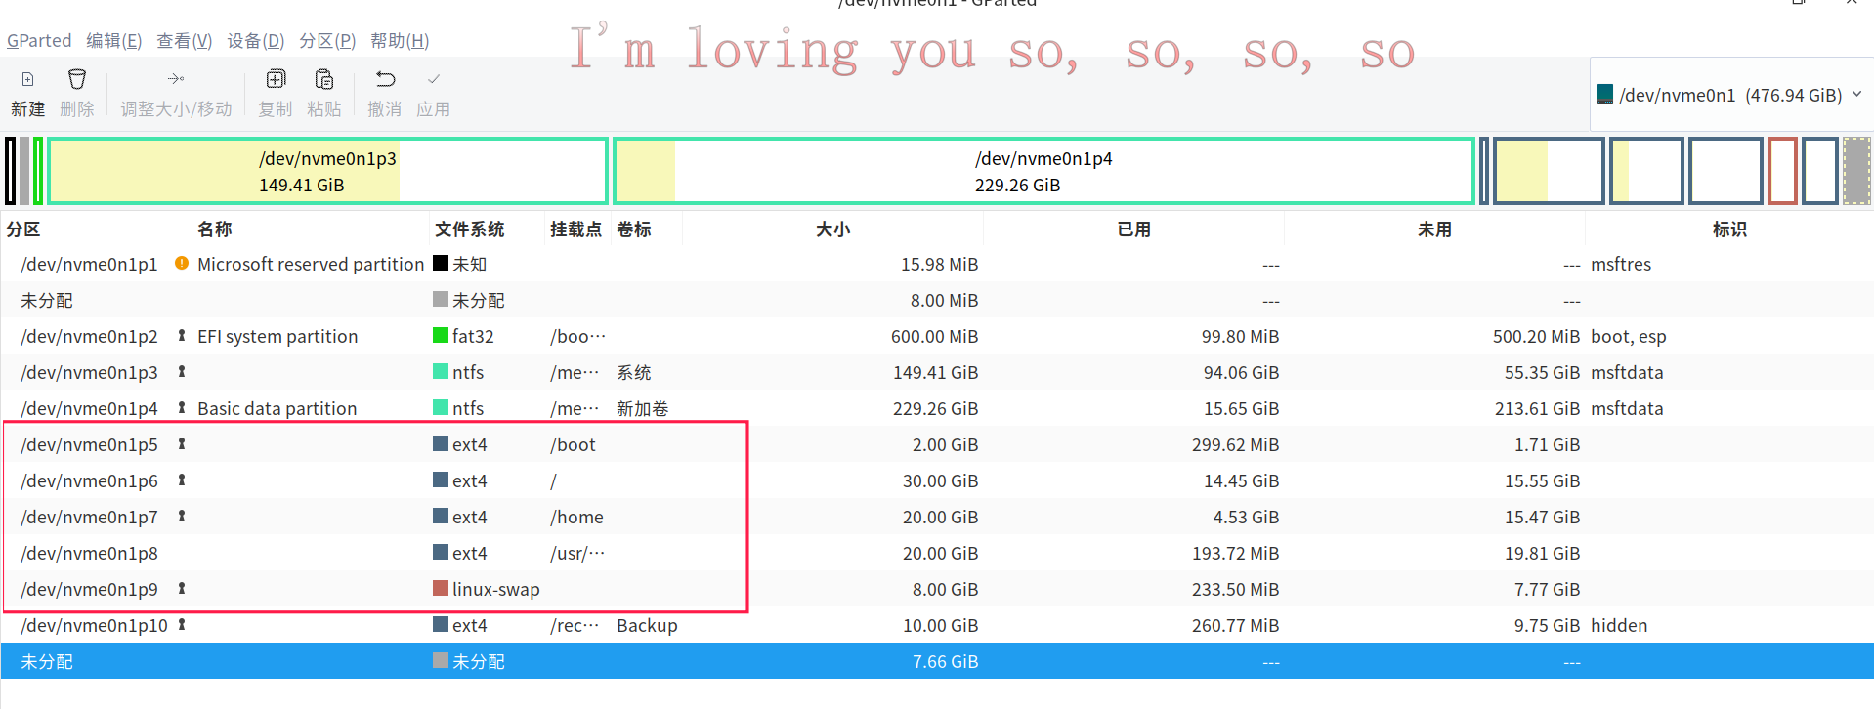This screenshot has width=1874, height=709.
Task: Select the highlighted 未分配 7.66 GiB row
Action: click(x=937, y=661)
